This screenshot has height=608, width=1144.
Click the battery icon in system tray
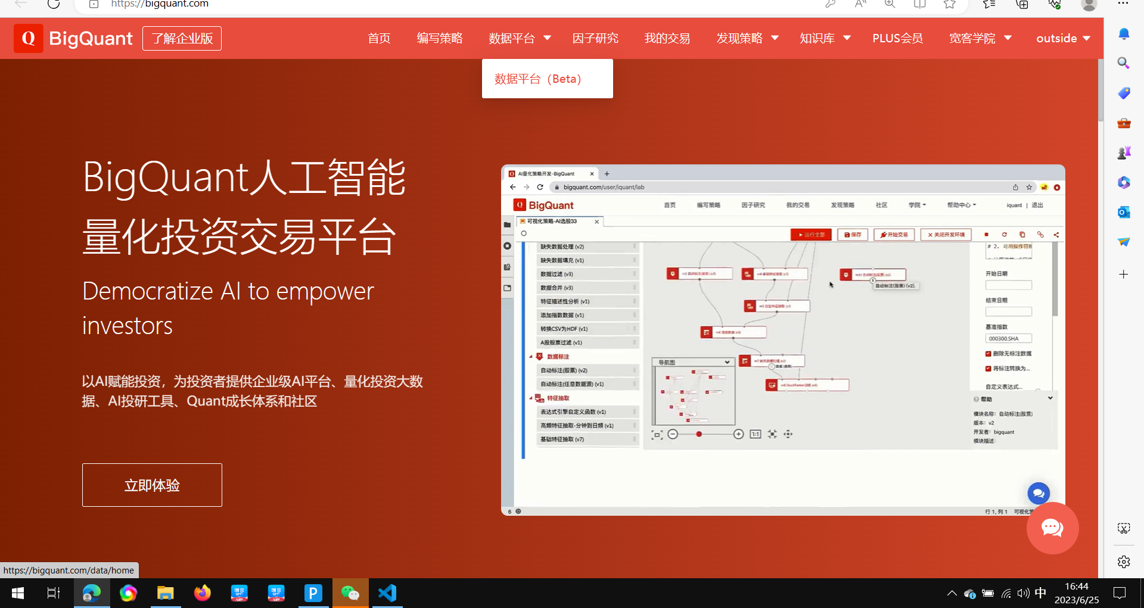[988, 593]
